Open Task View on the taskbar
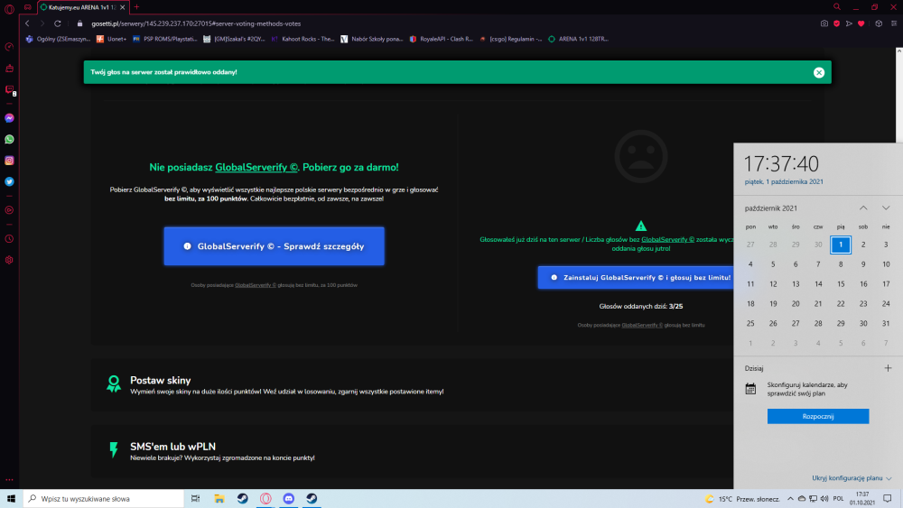 click(196, 499)
